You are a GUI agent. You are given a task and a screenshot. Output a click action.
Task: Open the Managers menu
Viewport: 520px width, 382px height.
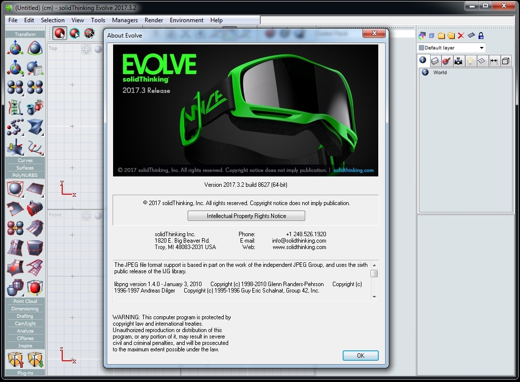pos(125,20)
